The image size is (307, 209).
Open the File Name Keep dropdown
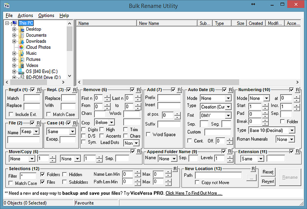point(36,131)
